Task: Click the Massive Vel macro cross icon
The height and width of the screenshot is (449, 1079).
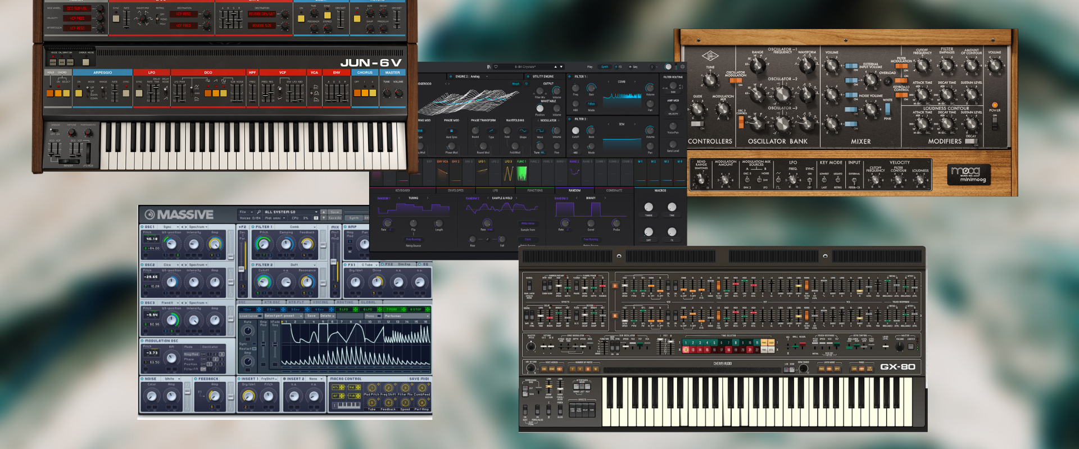Action: coord(358,387)
